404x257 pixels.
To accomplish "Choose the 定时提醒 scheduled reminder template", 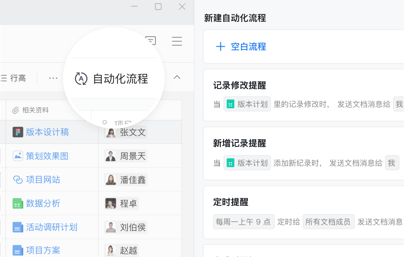I will click(x=230, y=202).
